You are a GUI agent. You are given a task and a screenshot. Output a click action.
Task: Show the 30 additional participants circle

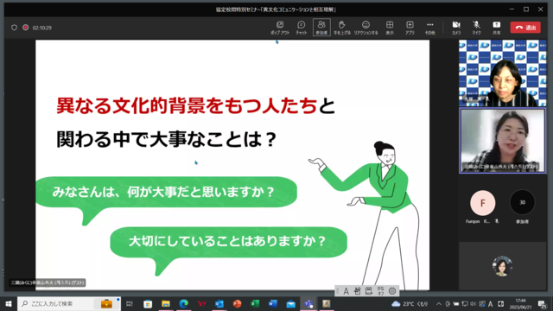[522, 202]
